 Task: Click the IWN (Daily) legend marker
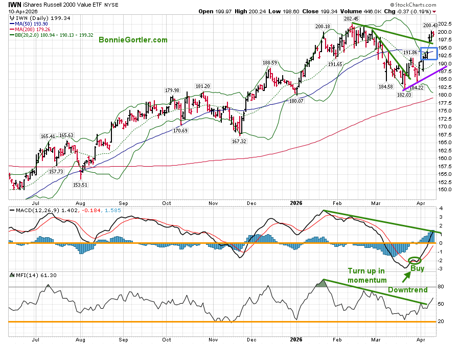point(12,17)
